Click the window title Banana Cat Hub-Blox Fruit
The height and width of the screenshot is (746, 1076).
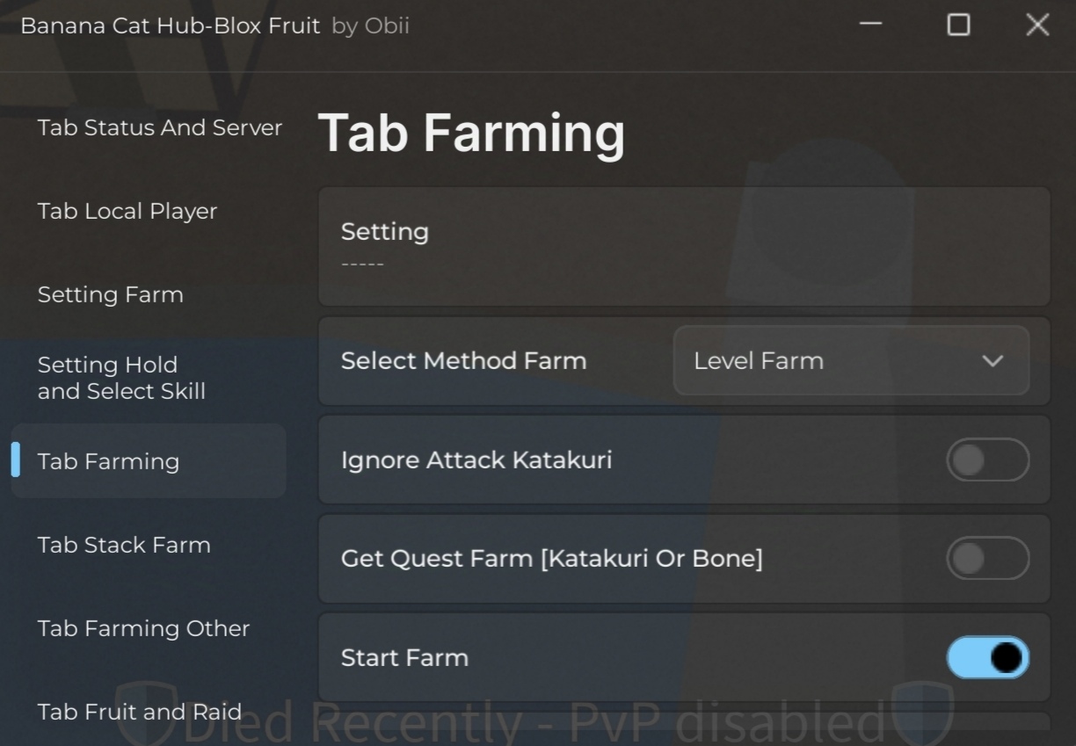click(x=171, y=25)
